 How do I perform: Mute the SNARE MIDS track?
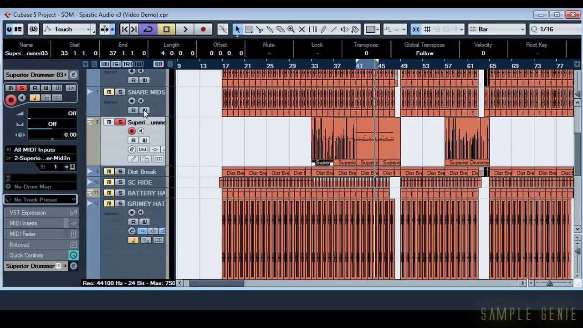(109, 92)
